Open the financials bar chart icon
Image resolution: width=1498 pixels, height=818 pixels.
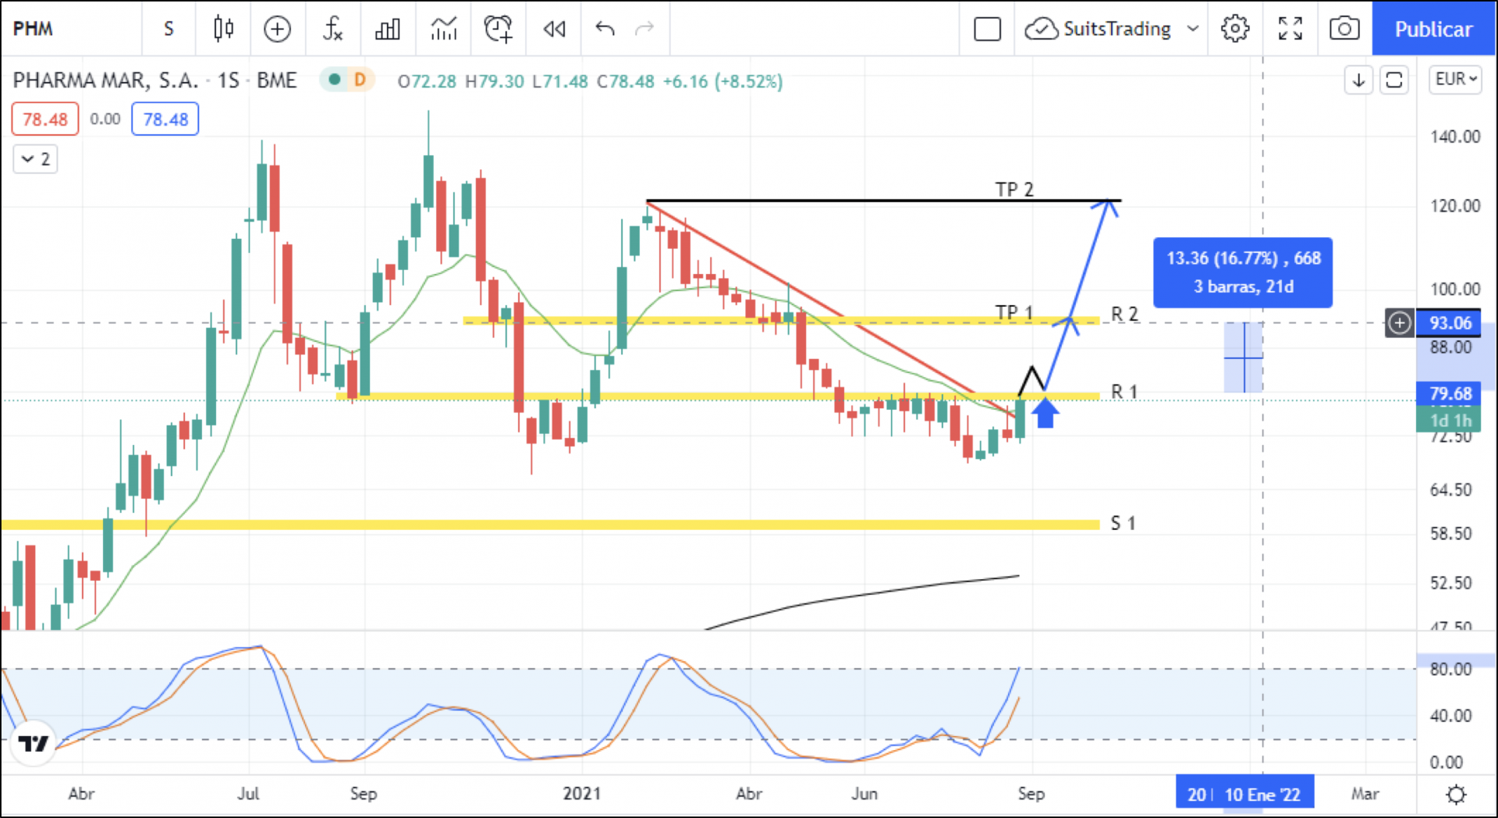387,29
